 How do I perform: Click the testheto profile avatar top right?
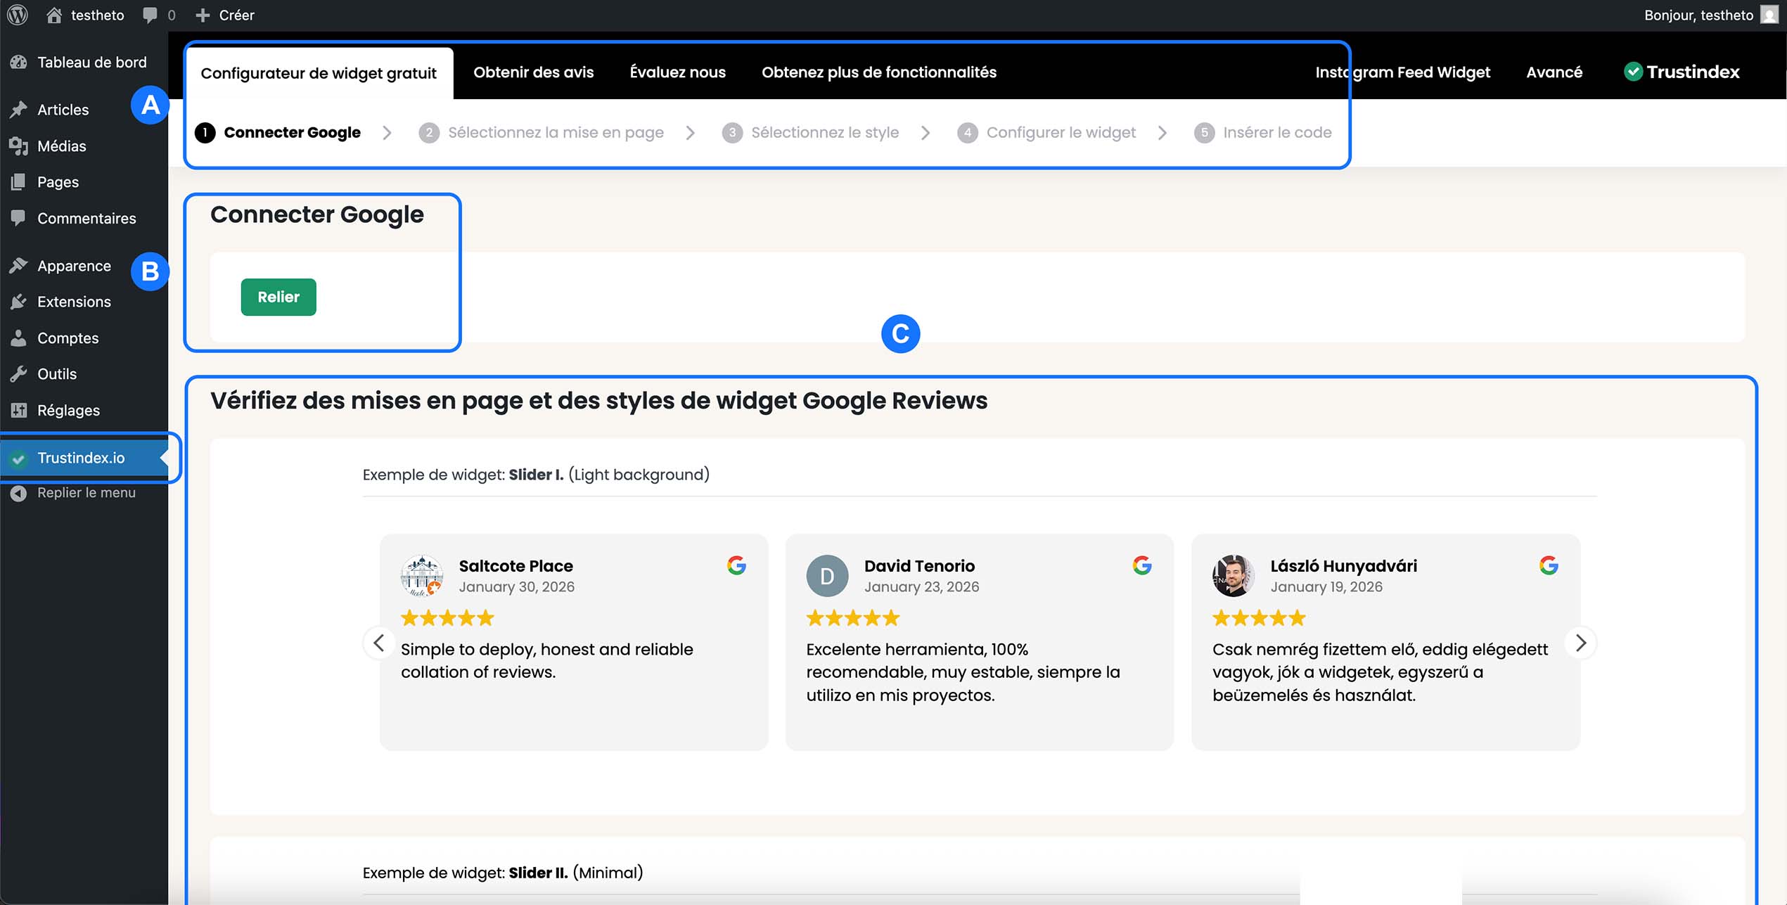click(1771, 14)
